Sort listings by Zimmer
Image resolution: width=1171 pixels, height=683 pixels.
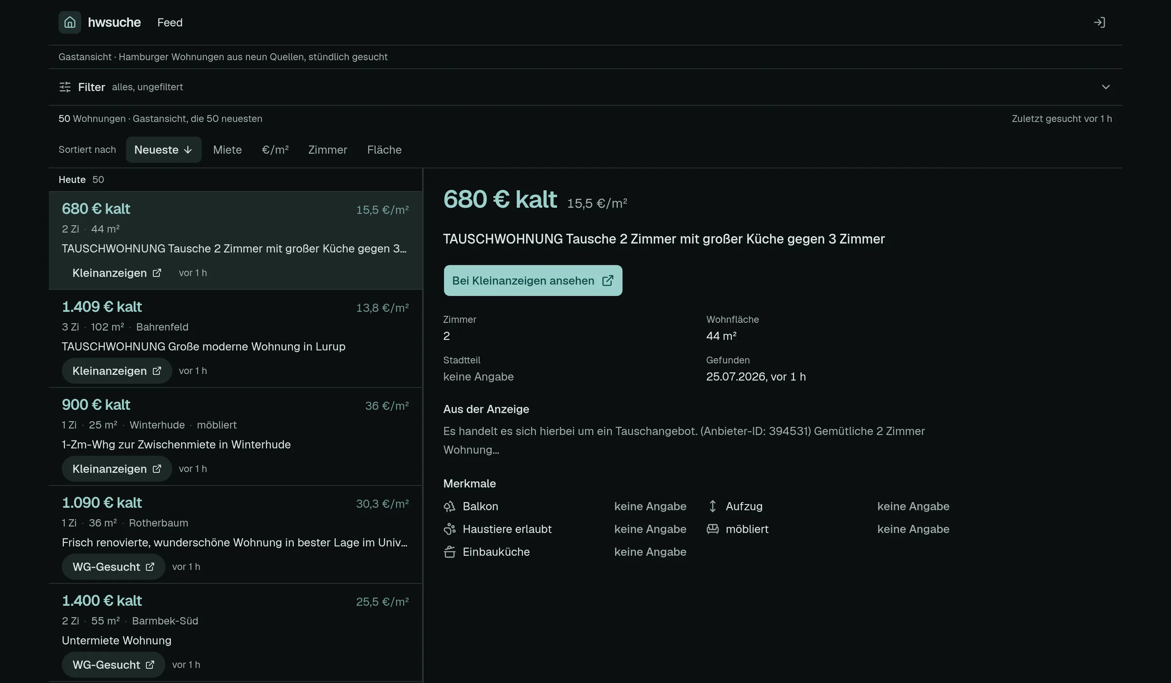[x=328, y=150]
